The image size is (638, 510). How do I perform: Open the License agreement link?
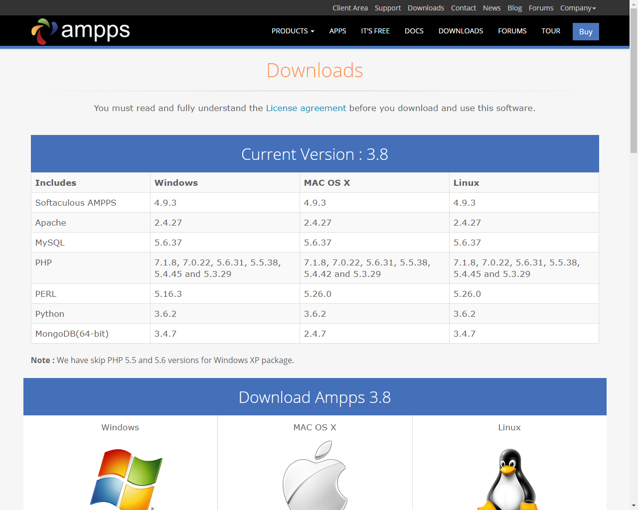tap(306, 108)
